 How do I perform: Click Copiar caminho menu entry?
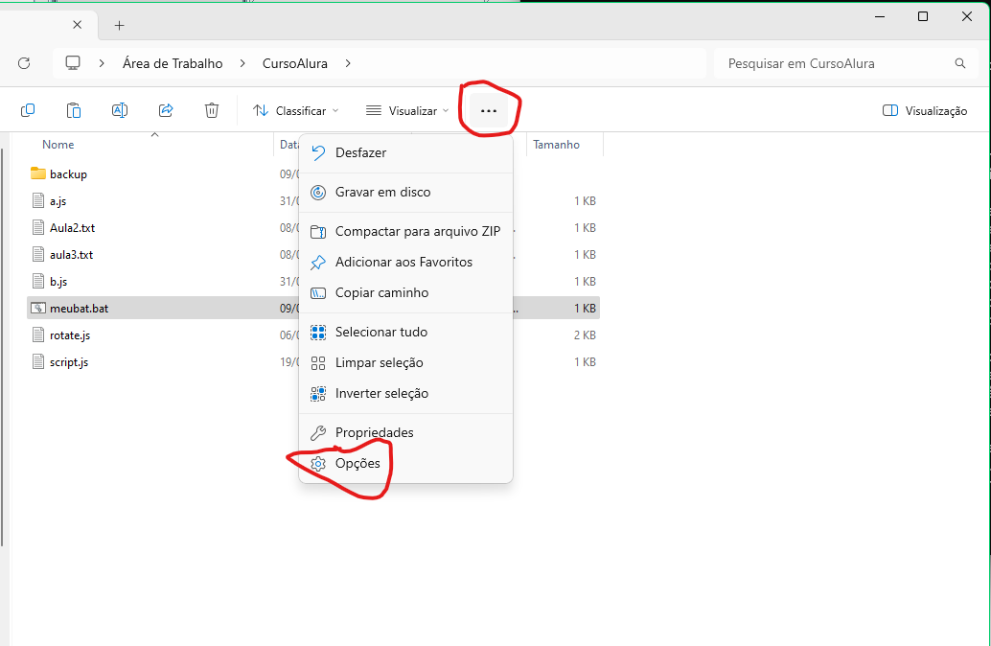(x=405, y=292)
